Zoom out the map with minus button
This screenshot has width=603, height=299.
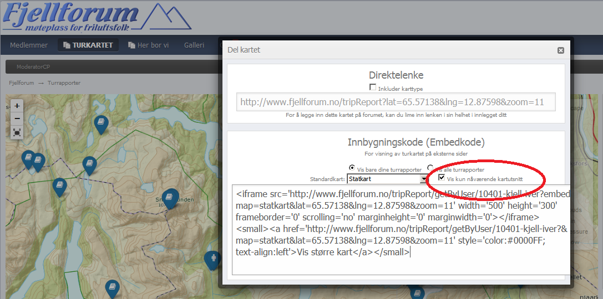click(x=17, y=118)
